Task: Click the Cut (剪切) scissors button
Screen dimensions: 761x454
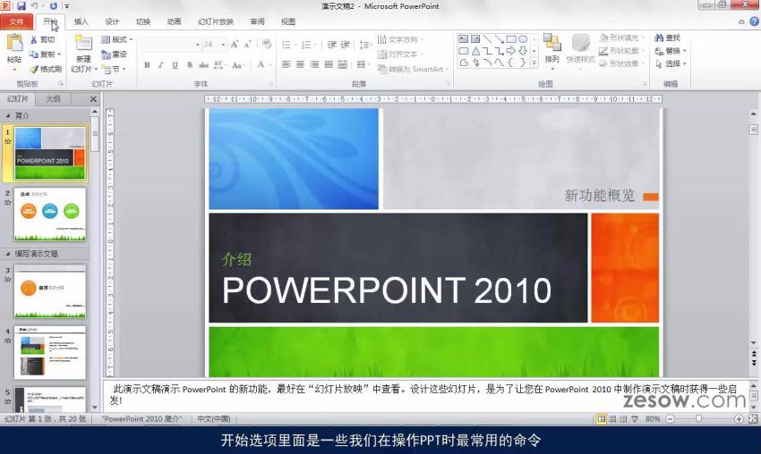Action: pyautogui.click(x=42, y=39)
